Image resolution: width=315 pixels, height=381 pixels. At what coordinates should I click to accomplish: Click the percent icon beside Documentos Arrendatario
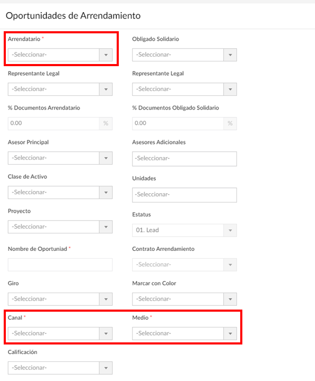click(106, 123)
